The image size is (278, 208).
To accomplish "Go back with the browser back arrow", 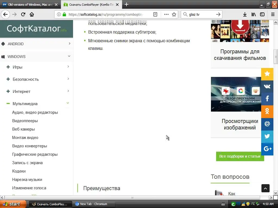I will click(x=5, y=14).
